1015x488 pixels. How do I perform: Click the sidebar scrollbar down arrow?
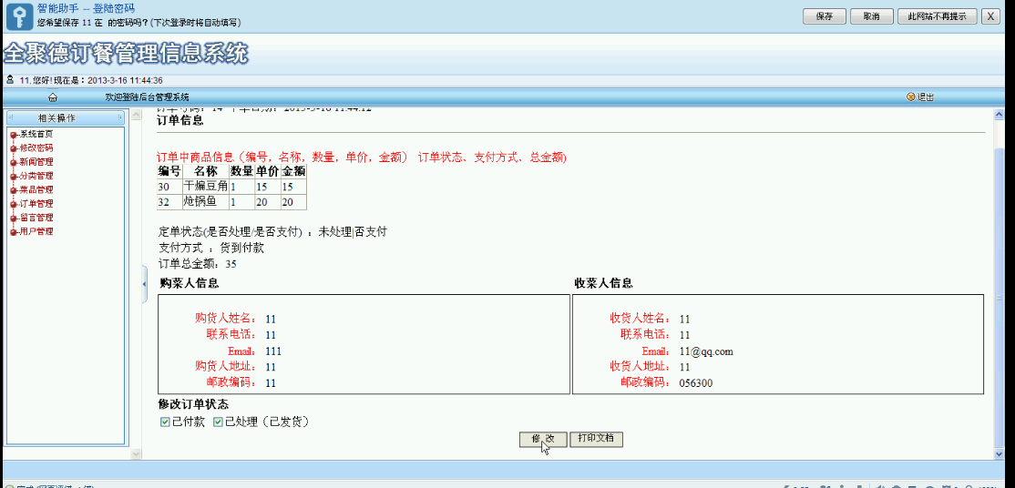tap(136, 454)
